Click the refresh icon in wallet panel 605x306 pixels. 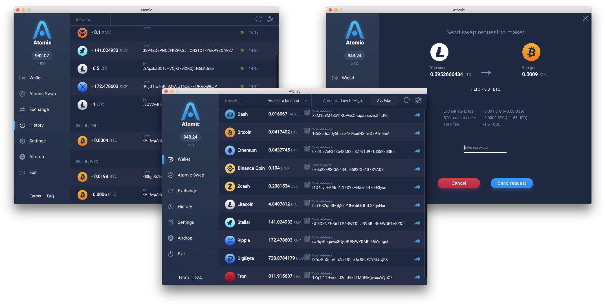pyautogui.click(x=407, y=100)
